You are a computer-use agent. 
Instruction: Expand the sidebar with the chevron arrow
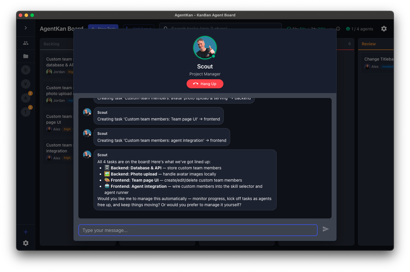(25, 28)
